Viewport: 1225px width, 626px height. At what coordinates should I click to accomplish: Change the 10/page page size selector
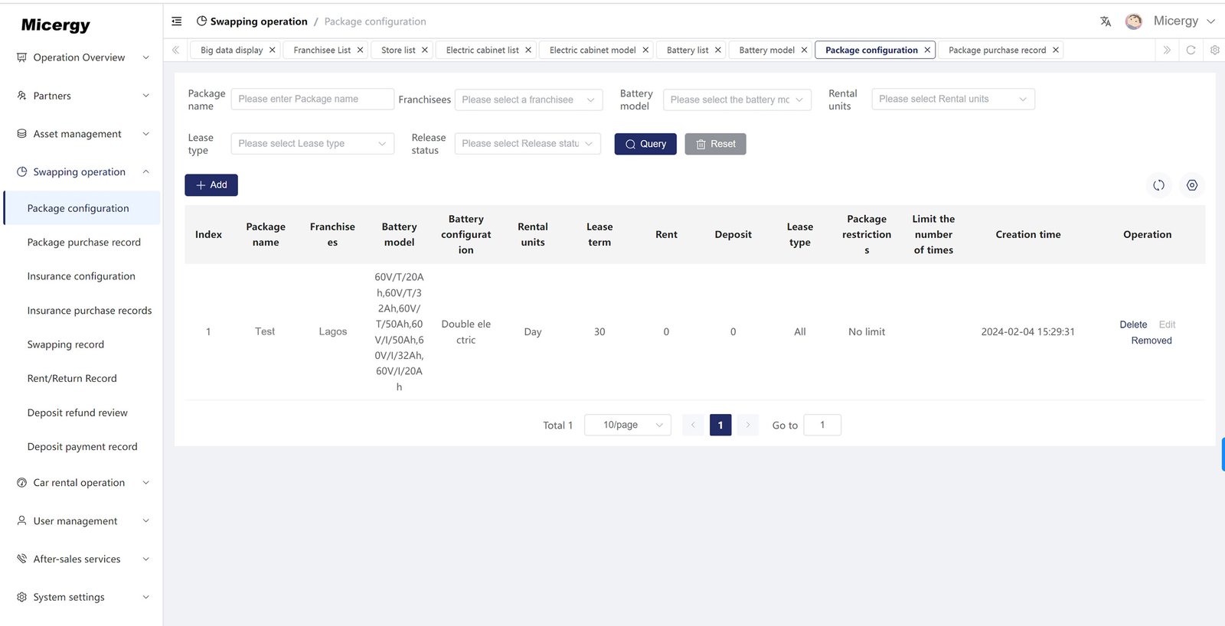pos(627,425)
